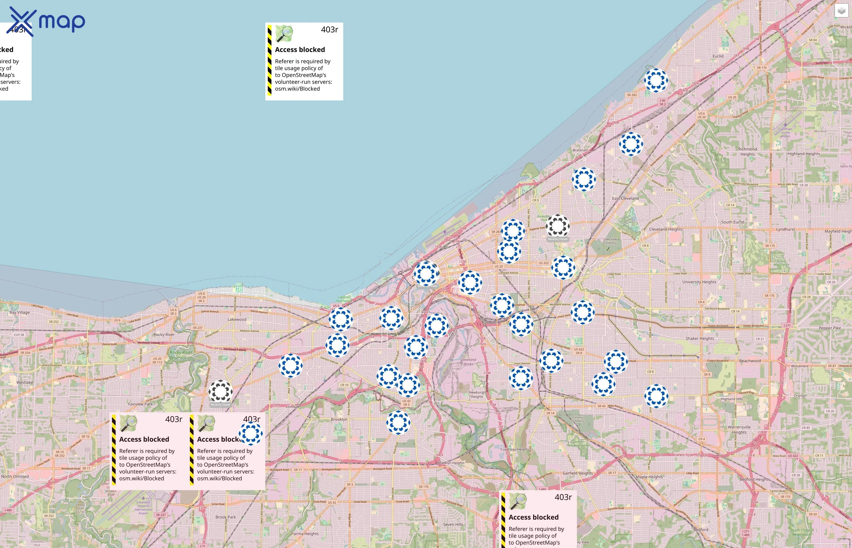Click the Parma Heights place label
The height and width of the screenshot is (548, 852).
[x=305, y=534]
